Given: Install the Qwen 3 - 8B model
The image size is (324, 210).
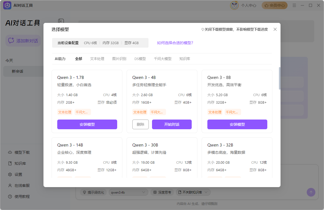Looking at the screenshot, I should click(237, 124).
